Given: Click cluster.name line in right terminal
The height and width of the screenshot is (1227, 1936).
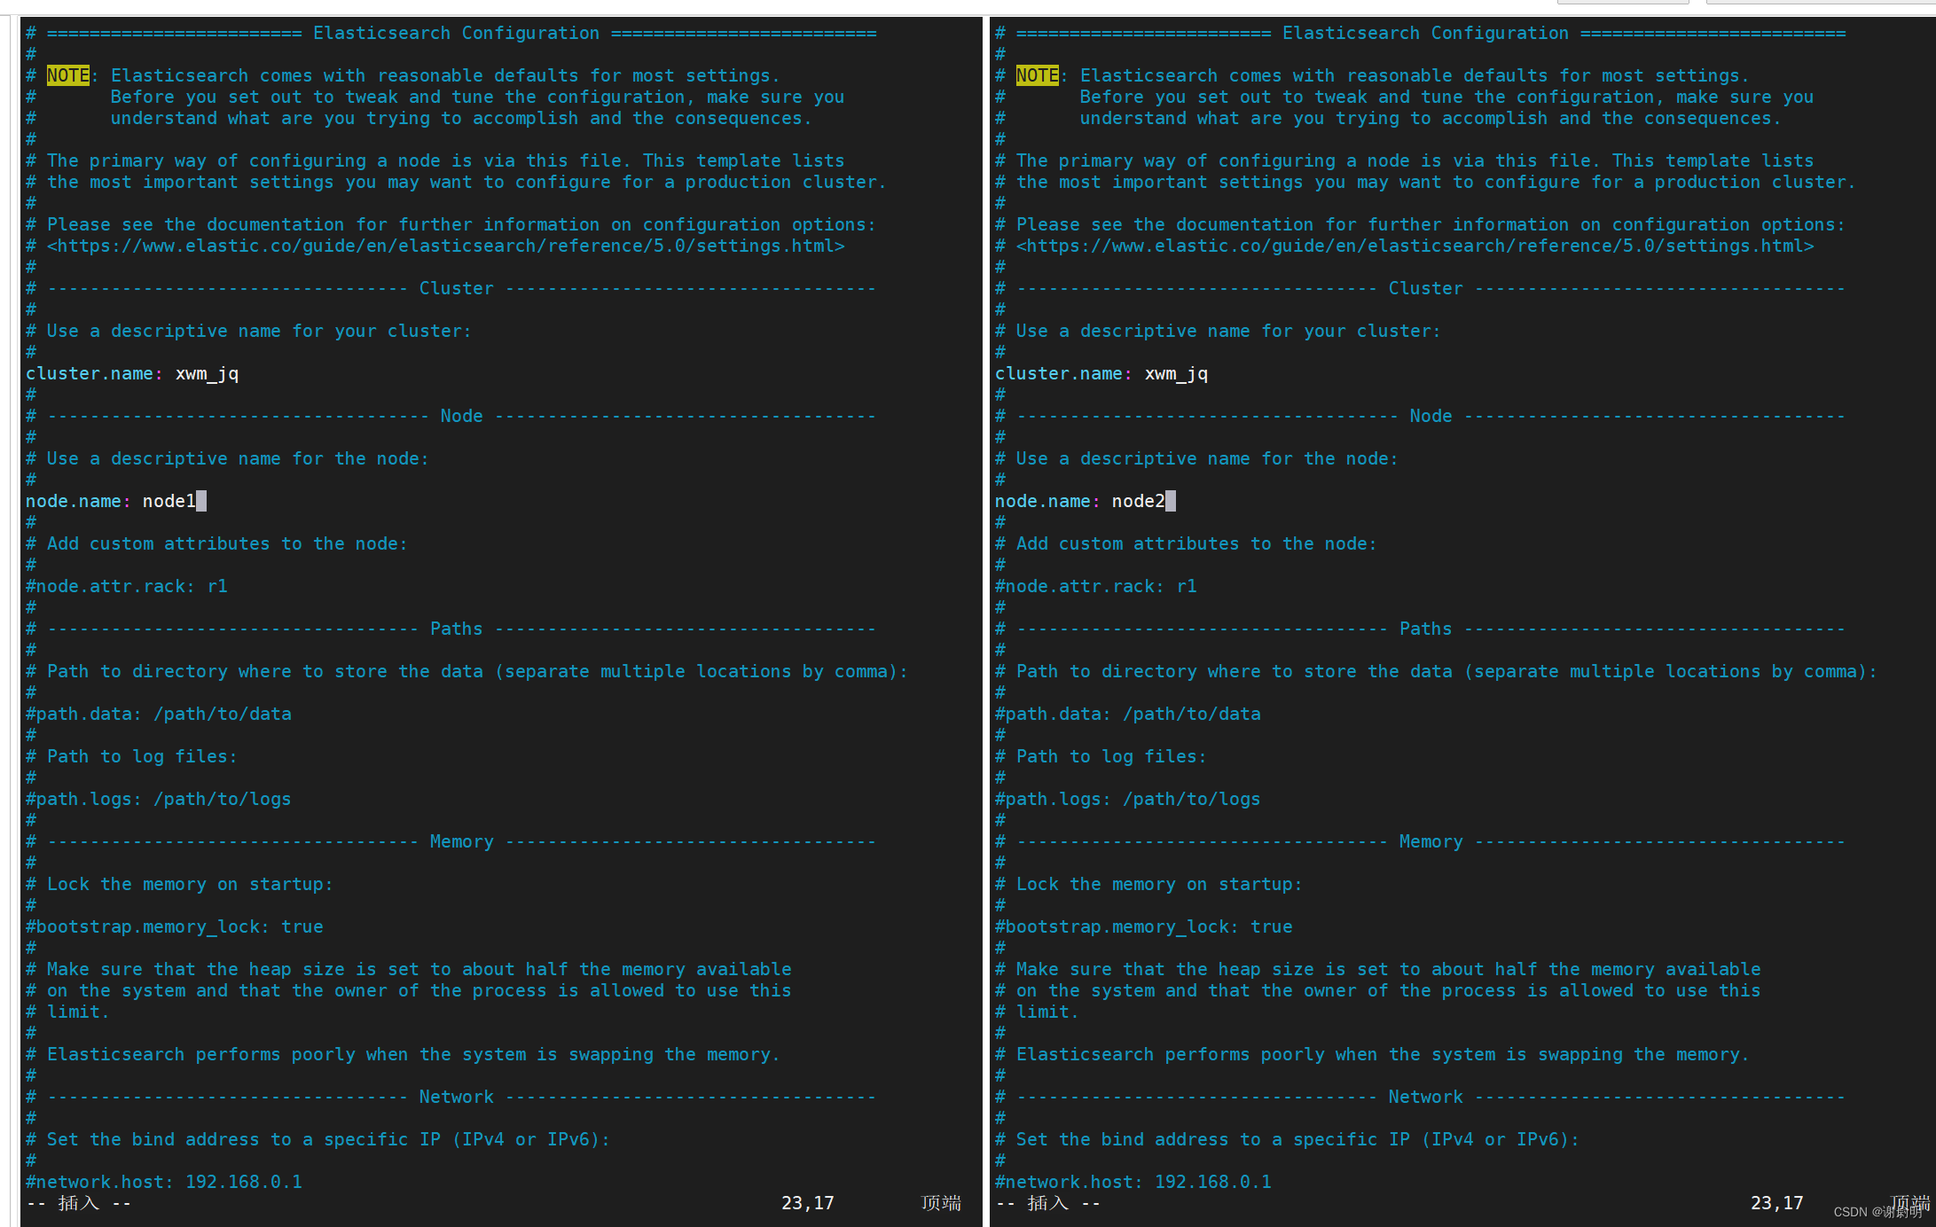Looking at the screenshot, I should (x=1101, y=373).
